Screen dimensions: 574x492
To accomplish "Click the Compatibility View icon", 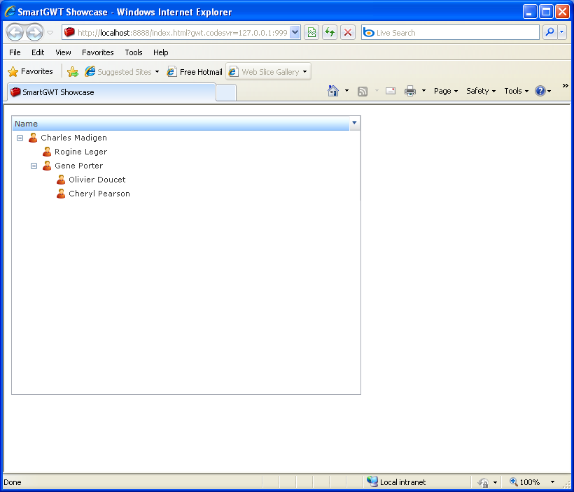I will point(311,33).
